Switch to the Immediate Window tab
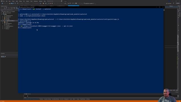 pyautogui.click(x=55, y=99)
